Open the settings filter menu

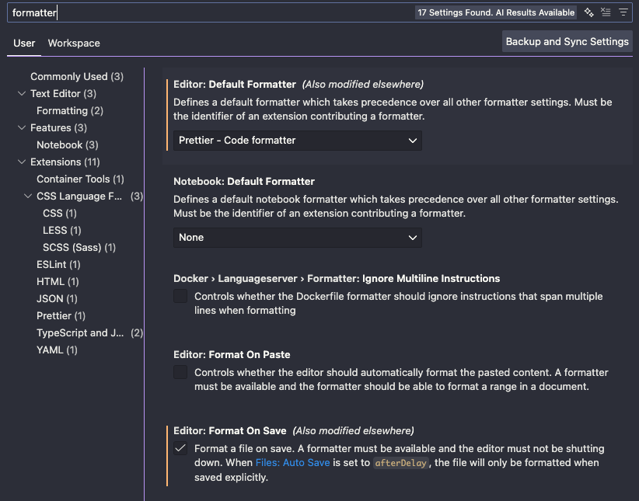[623, 12]
